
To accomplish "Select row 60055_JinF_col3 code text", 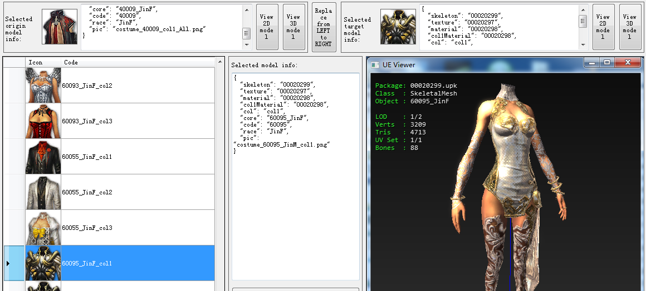I will pos(87,228).
